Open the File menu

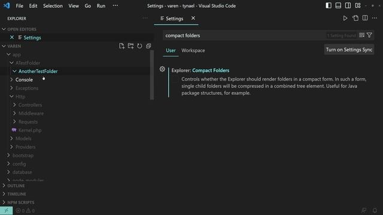19,5
